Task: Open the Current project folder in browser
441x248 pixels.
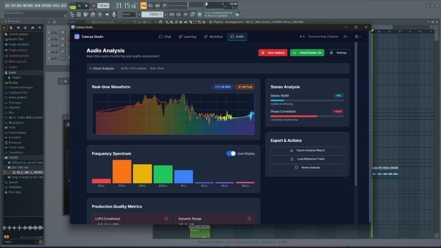Action: pyautogui.click(x=18, y=34)
